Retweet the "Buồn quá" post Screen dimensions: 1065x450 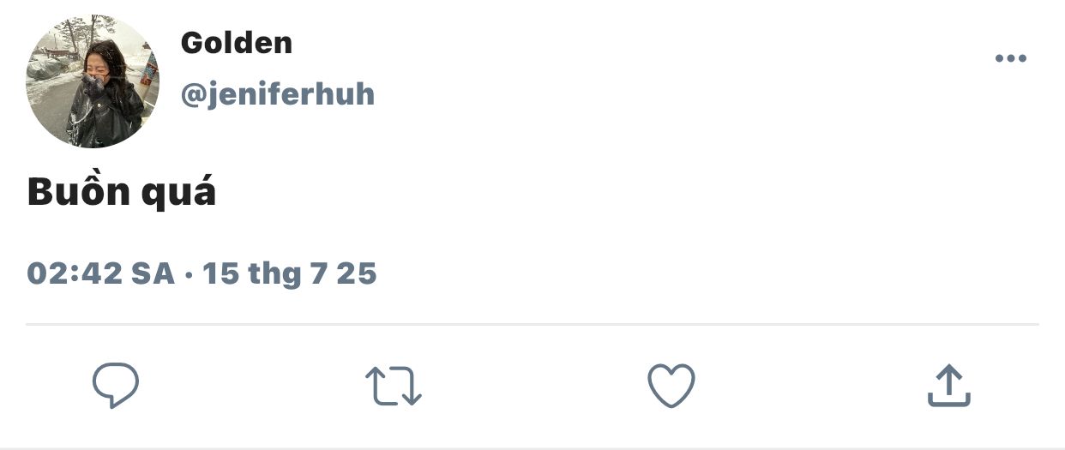[393, 385]
